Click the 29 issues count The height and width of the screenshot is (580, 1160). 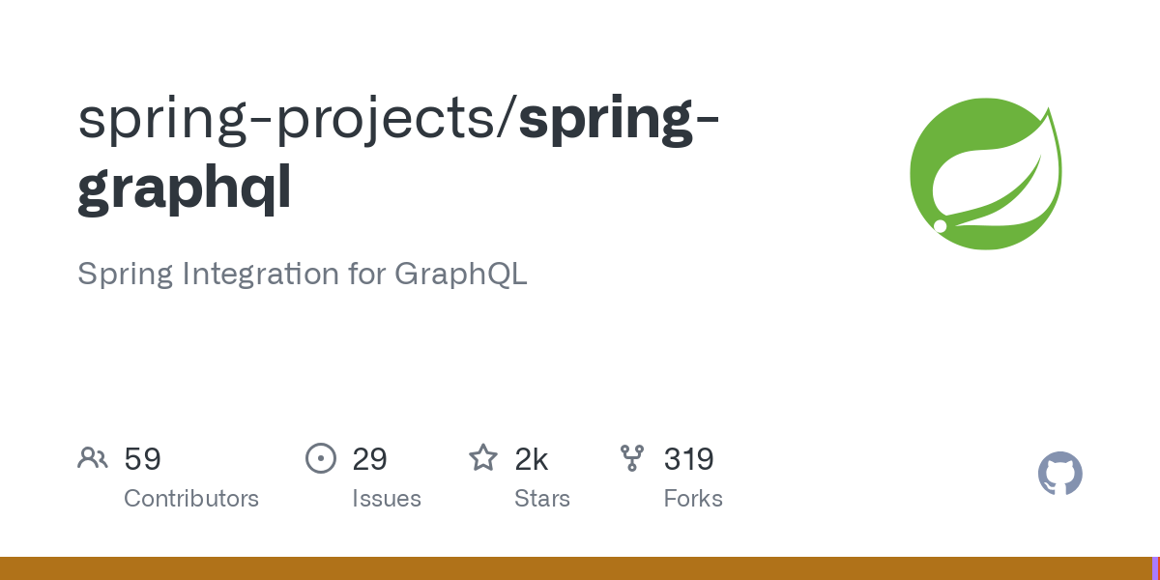coord(370,459)
